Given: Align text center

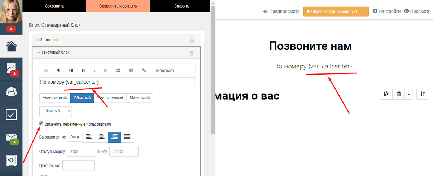Looking at the screenshot, I should [101, 137].
